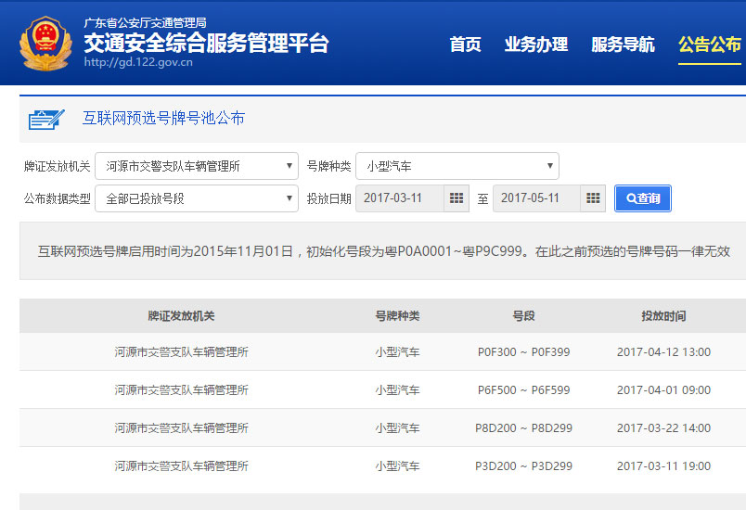
Task: Click 号牌种类 column header
Action: [397, 315]
